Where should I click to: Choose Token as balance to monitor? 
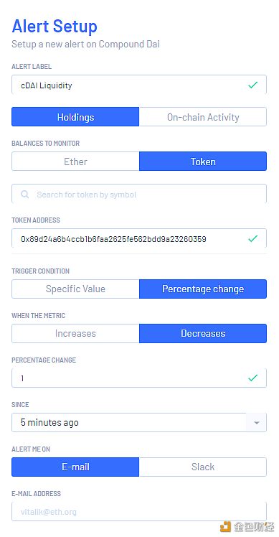coord(203,162)
